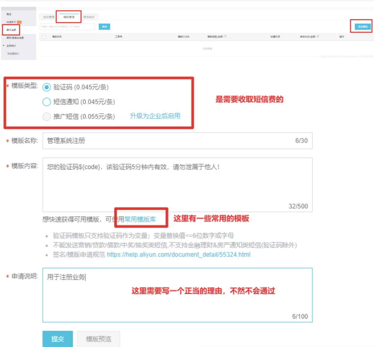Click the 模版类型 filter funnel icon
The width and height of the screenshot is (374, 347).
point(225,37)
